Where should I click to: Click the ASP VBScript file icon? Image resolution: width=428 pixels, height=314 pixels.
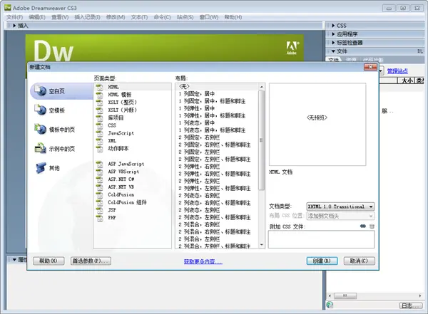pos(100,172)
